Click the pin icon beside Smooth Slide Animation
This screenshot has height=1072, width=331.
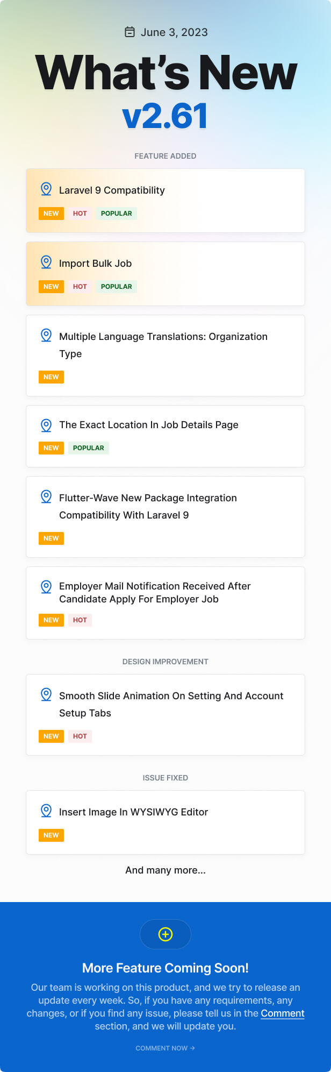tap(46, 694)
